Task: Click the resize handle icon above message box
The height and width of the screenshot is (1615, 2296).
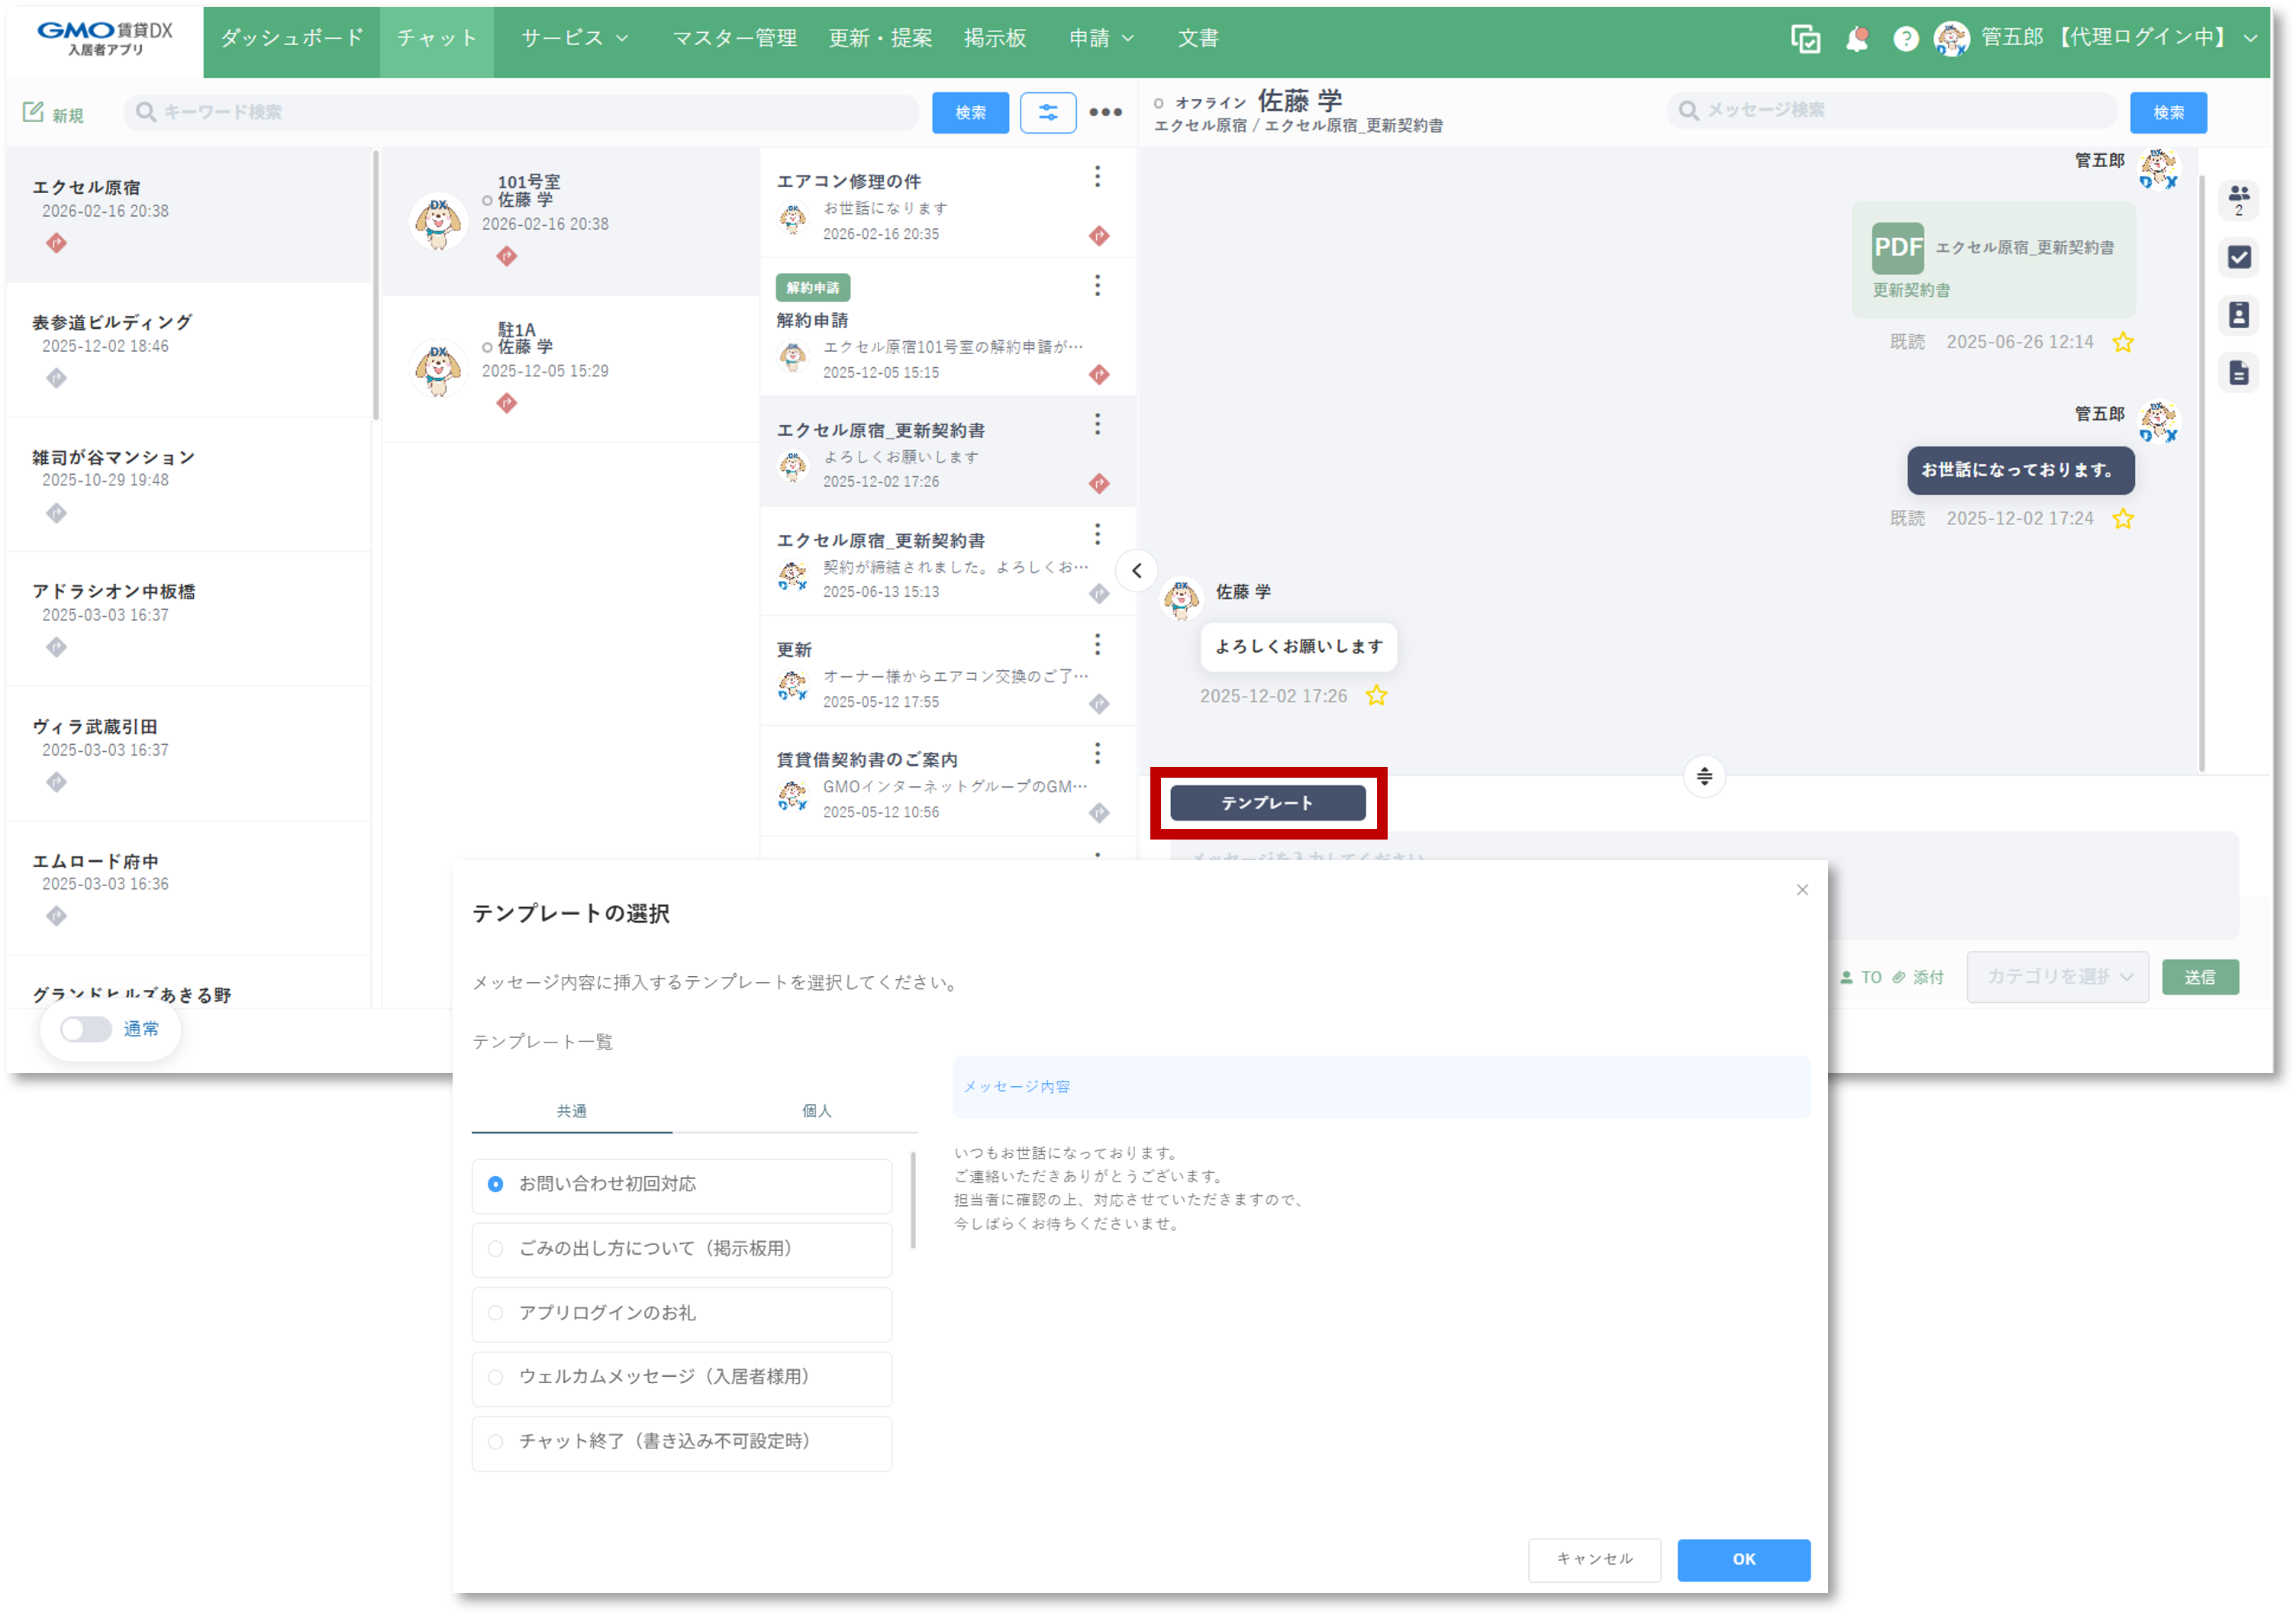Action: [x=1704, y=776]
